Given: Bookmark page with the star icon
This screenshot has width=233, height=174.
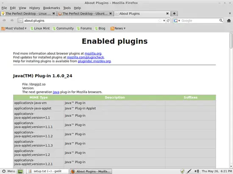Looking at the screenshot, I should [x=160, y=21].
